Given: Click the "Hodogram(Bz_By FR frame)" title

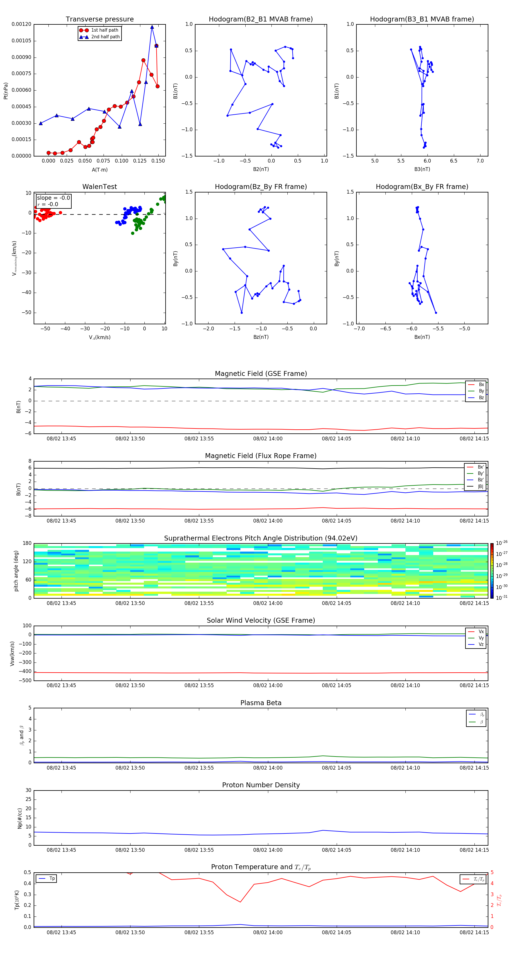Looking at the screenshot, I should 260,187.
